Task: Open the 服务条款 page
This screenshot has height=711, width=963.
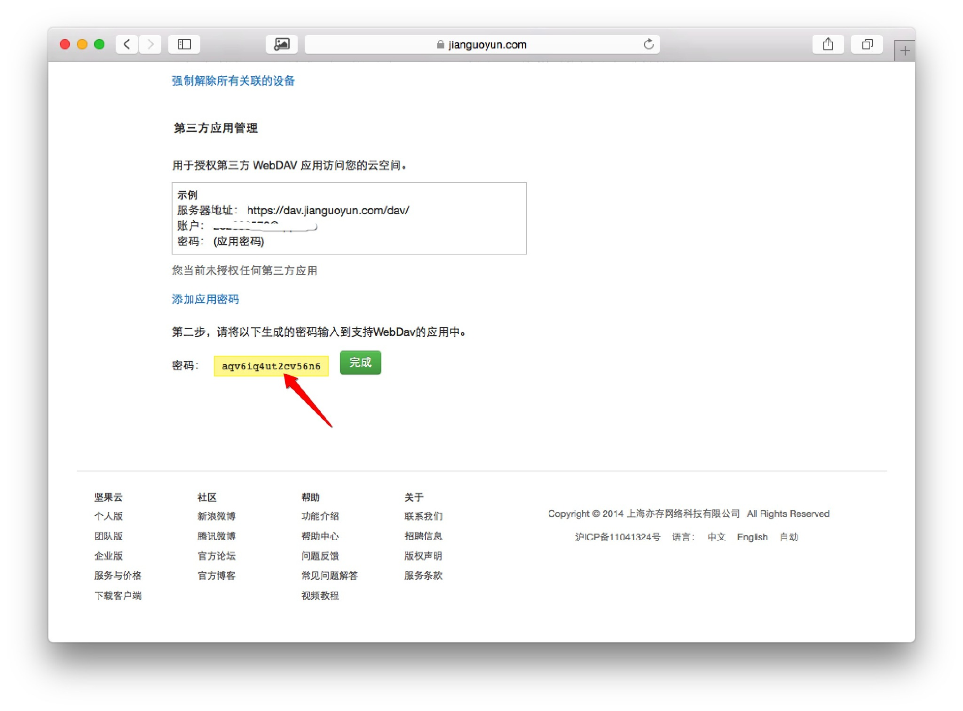Action: click(x=422, y=575)
